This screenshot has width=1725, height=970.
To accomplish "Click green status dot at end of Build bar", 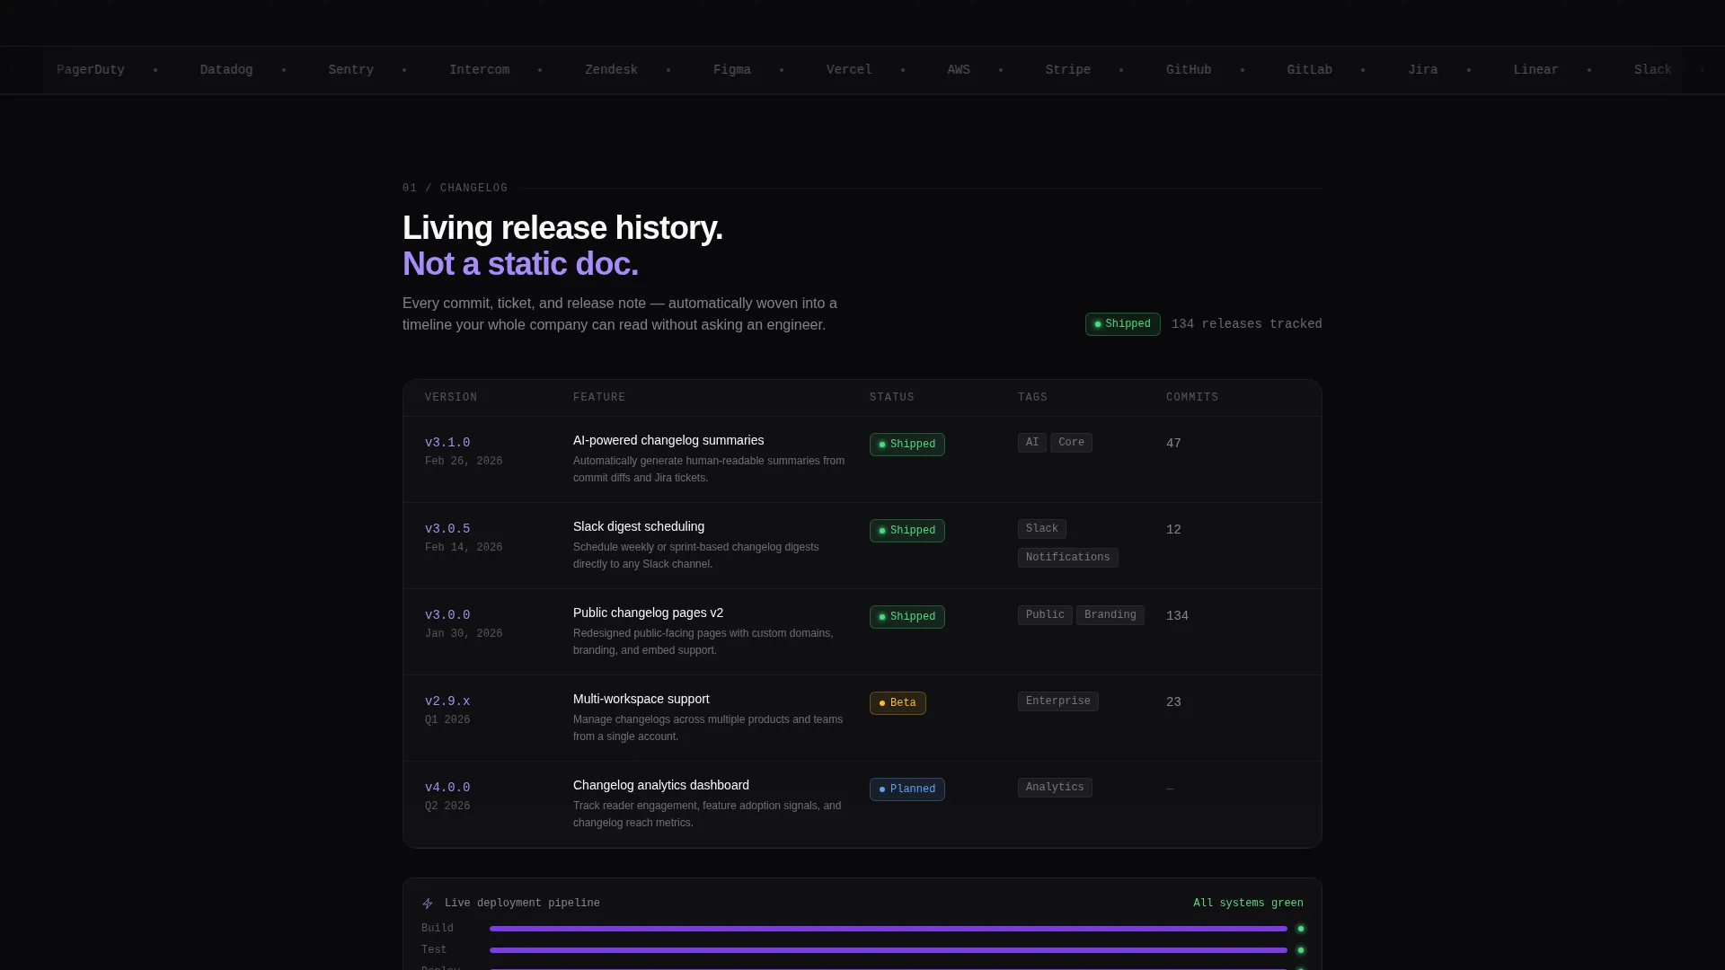I will pos(1300,929).
